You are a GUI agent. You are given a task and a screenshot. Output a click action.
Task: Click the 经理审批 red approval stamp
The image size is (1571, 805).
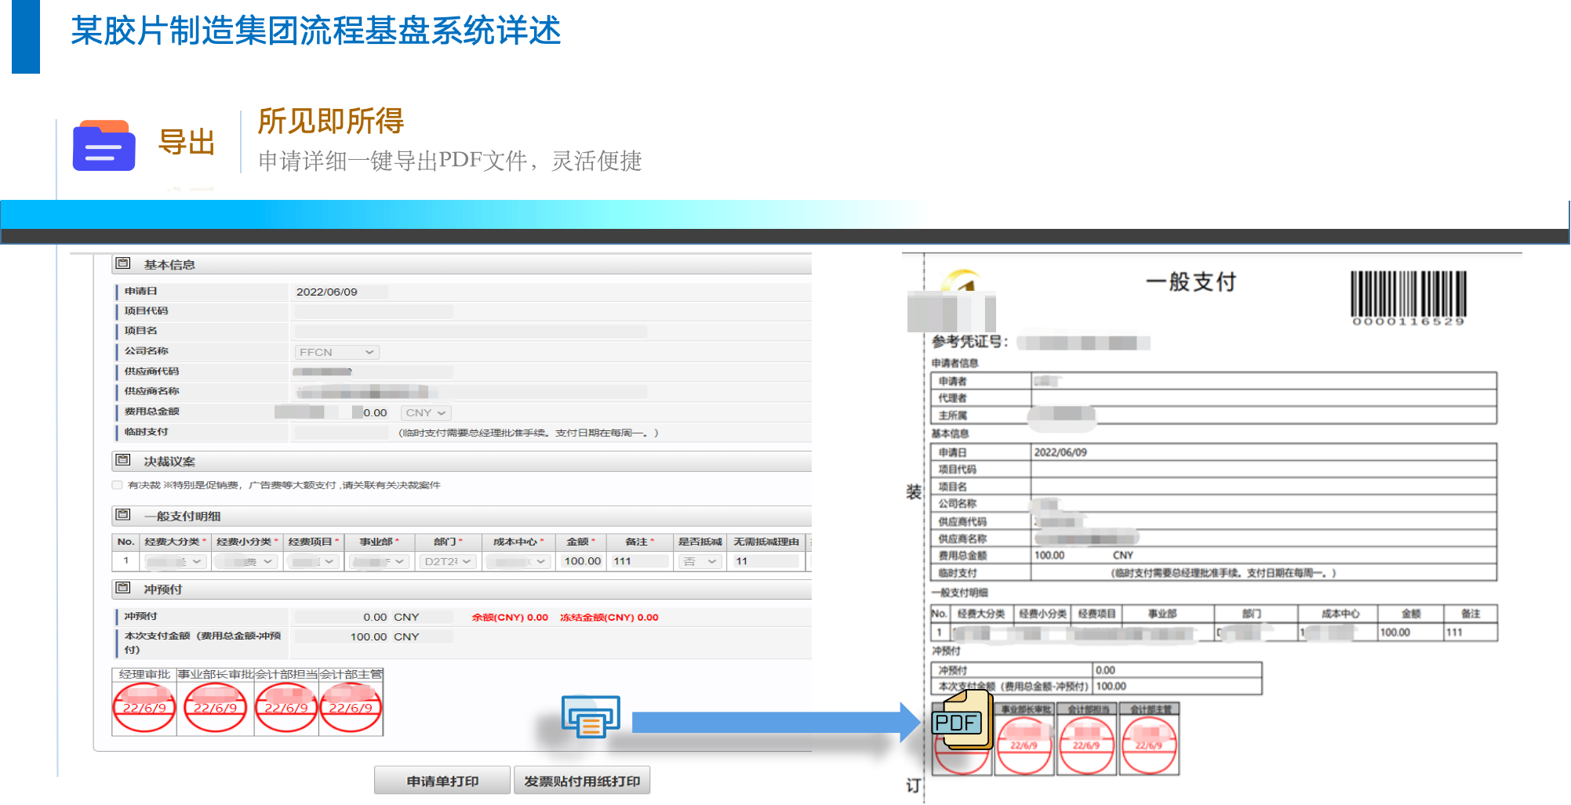144,707
